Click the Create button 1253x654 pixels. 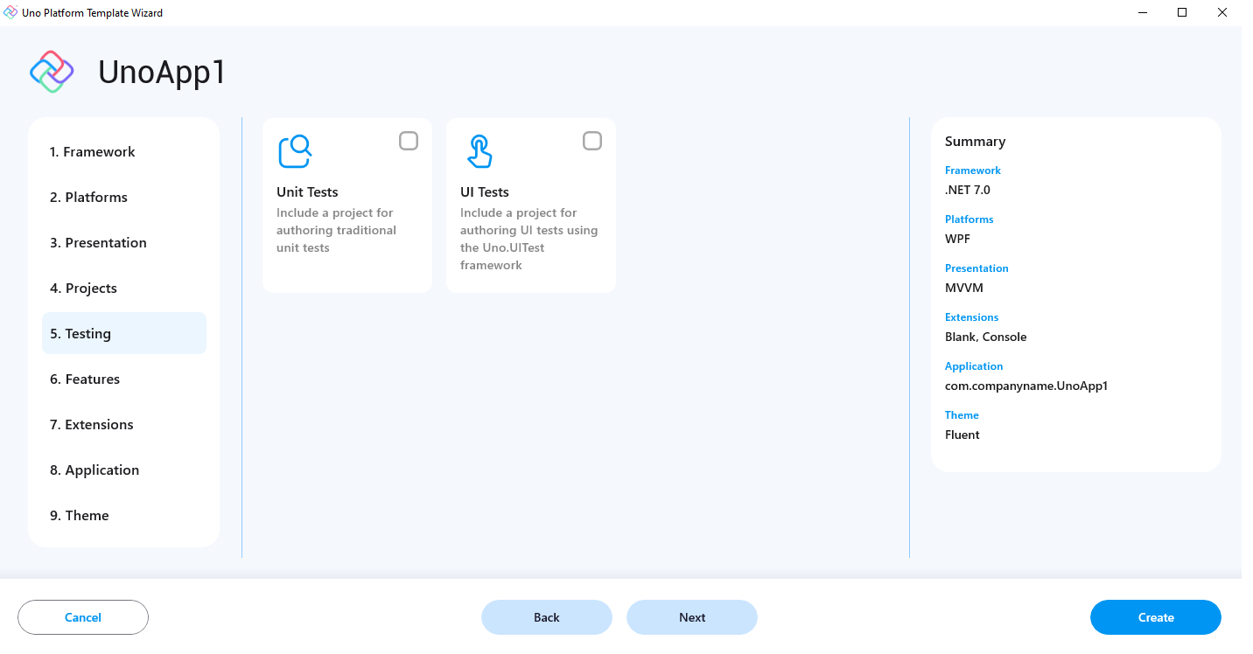pyautogui.click(x=1156, y=617)
